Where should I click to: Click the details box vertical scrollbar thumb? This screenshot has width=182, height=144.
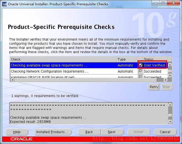170,115
